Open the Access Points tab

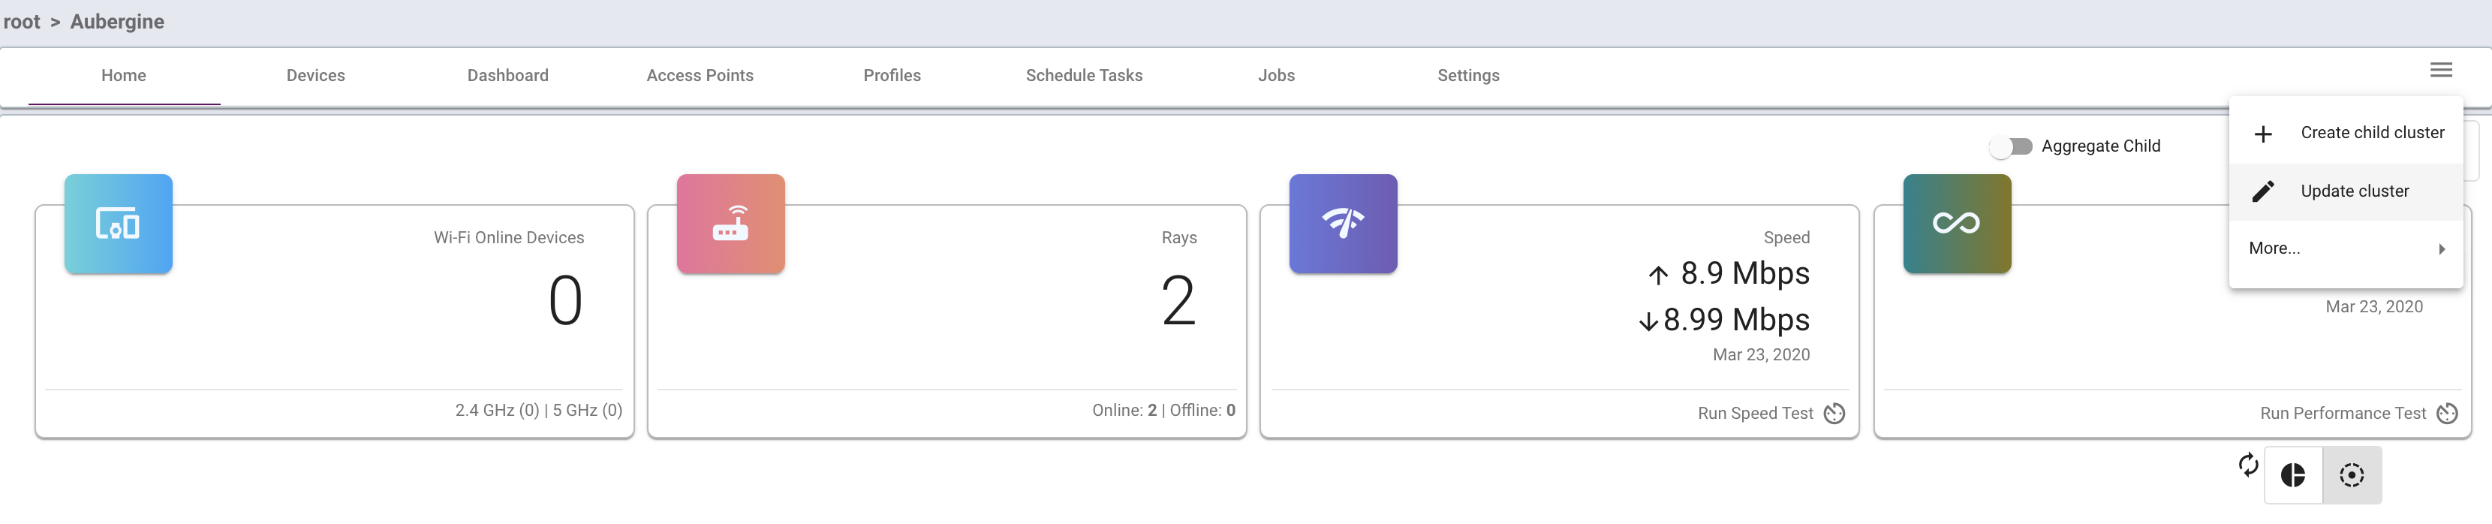coord(700,75)
